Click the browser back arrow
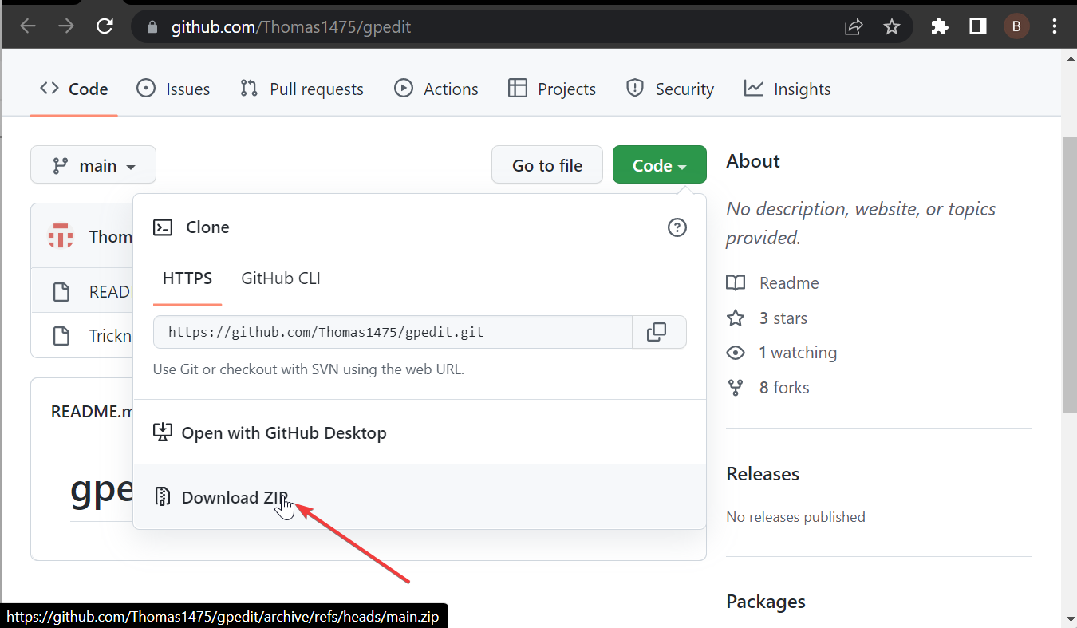1077x628 pixels. (28, 26)
